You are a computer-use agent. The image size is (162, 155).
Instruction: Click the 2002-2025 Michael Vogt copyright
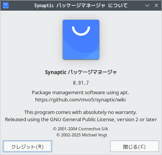click(82, 135)
